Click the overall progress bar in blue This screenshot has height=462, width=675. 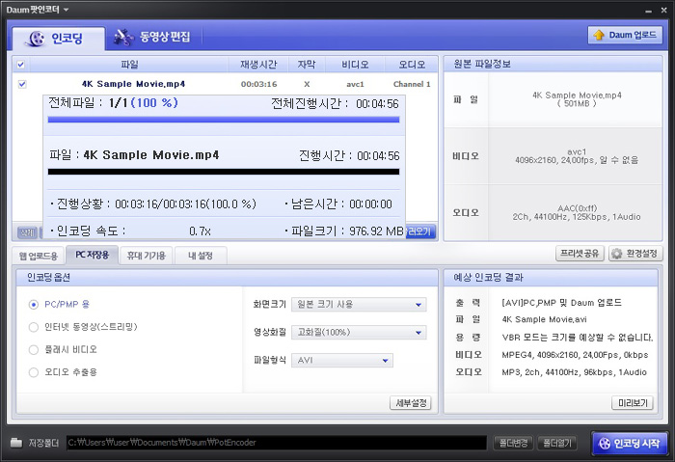click(x=224, y=120)
